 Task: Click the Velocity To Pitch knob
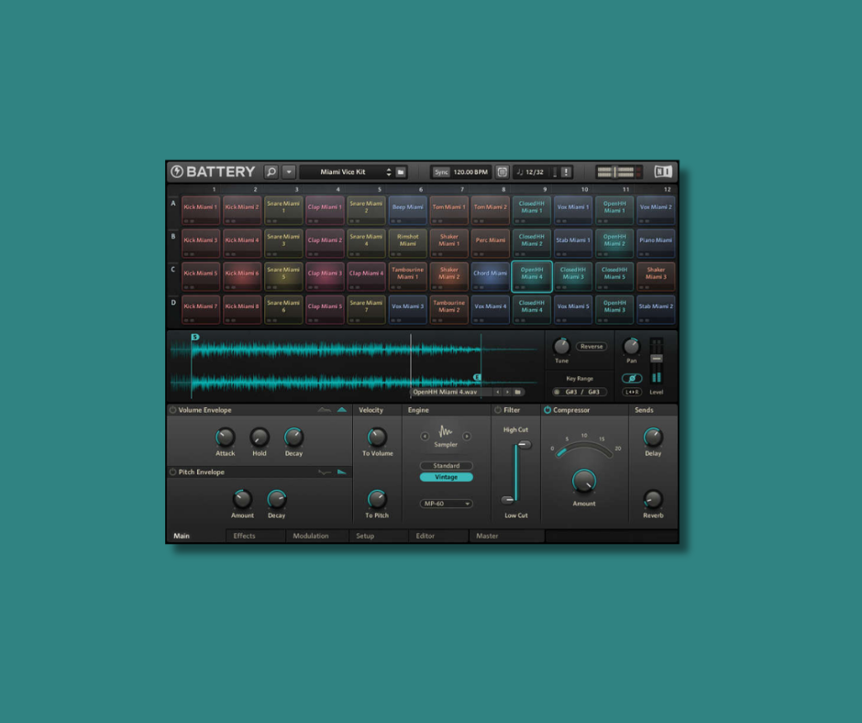(x=377, y=499)
